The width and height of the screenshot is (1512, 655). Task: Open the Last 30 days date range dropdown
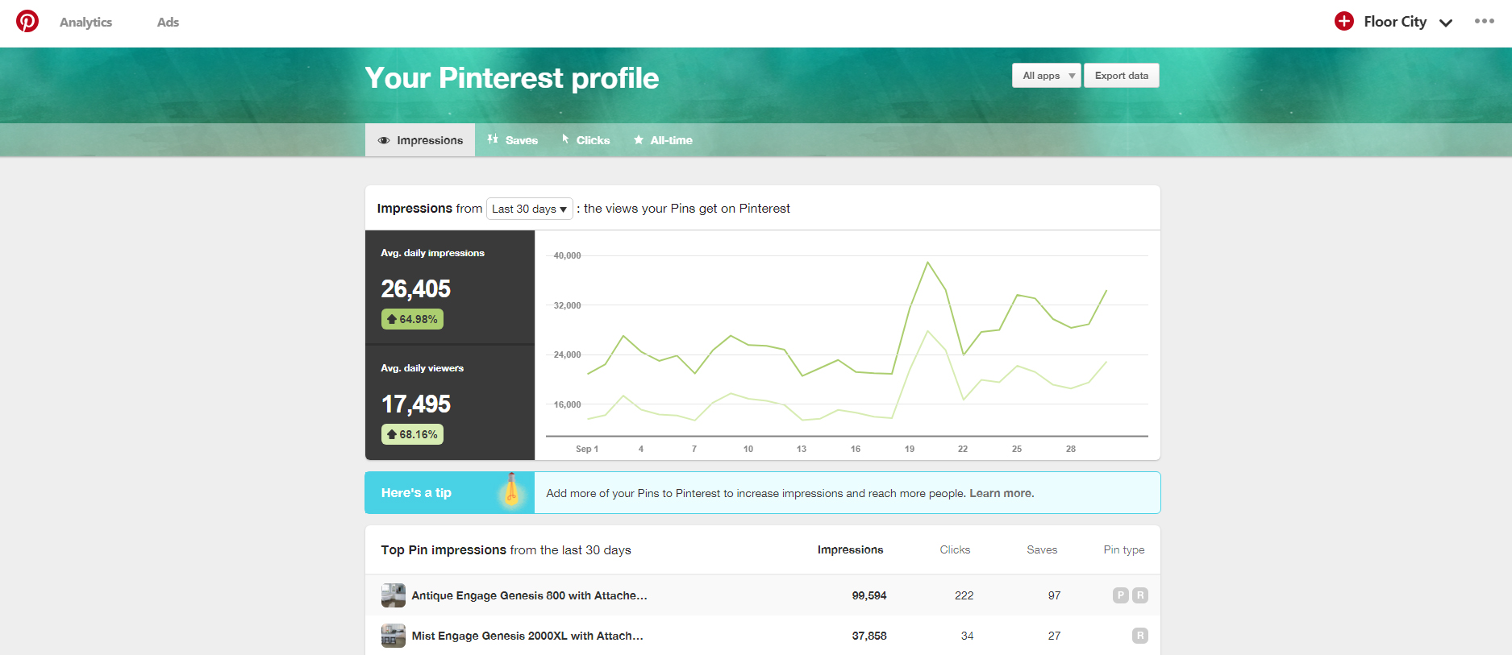529,209
